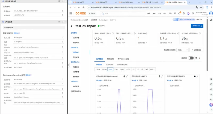Image resolution: width=213 pixels, height=114 pixels.
Task: Select the 1天 time range
Action: pyautogui.click(x=133, y=69)
